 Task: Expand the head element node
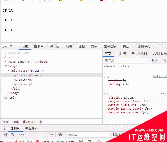coord(6,61)
